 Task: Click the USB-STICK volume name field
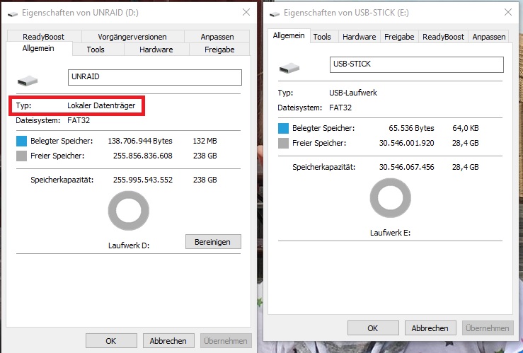point(417,64)
